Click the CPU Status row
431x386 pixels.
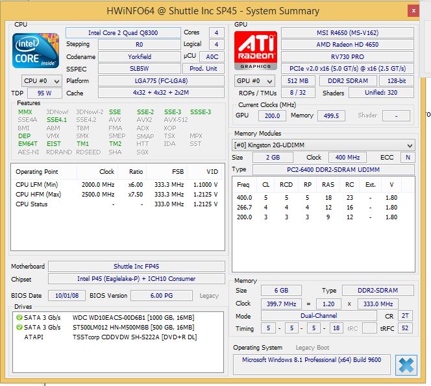(x=117, y=204)
